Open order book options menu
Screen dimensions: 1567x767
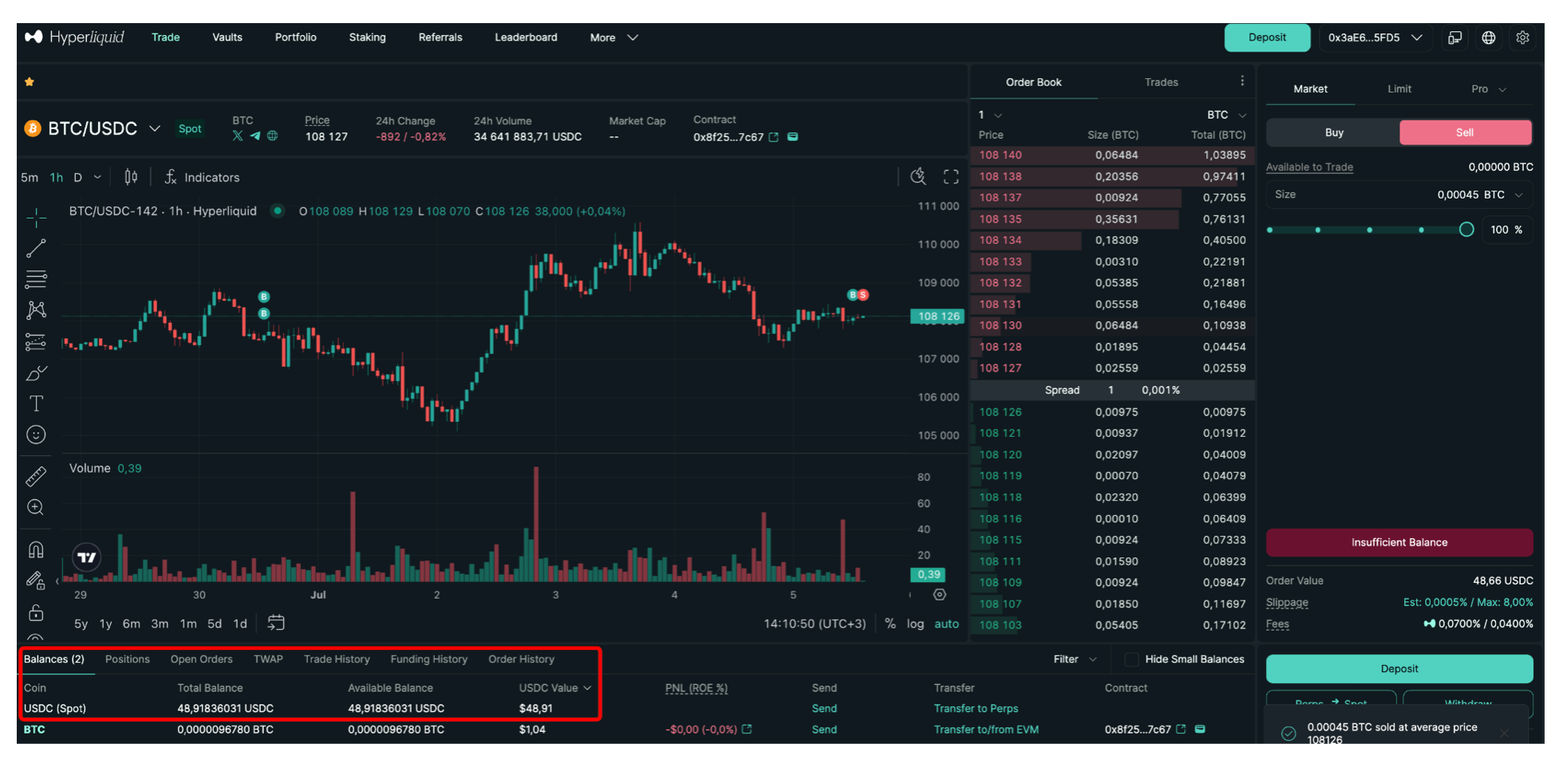[1242, 81]
